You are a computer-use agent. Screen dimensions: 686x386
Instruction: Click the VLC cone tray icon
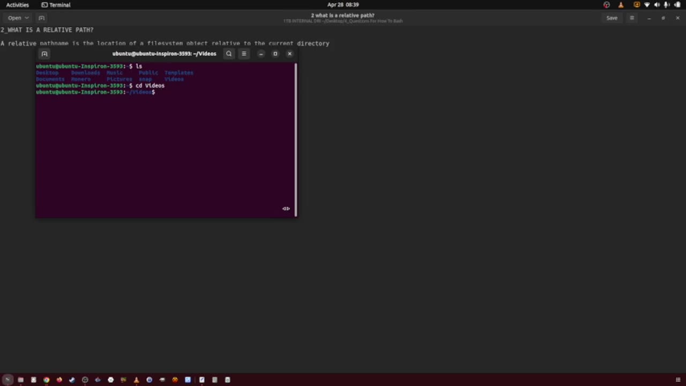pyautogui.click(x=621, y=5)
